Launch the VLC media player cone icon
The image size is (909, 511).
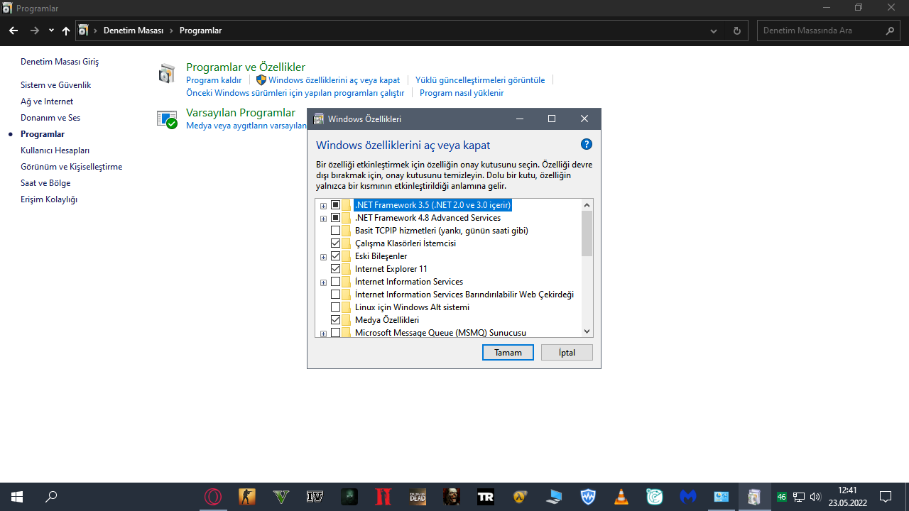[x=621, y=497]
